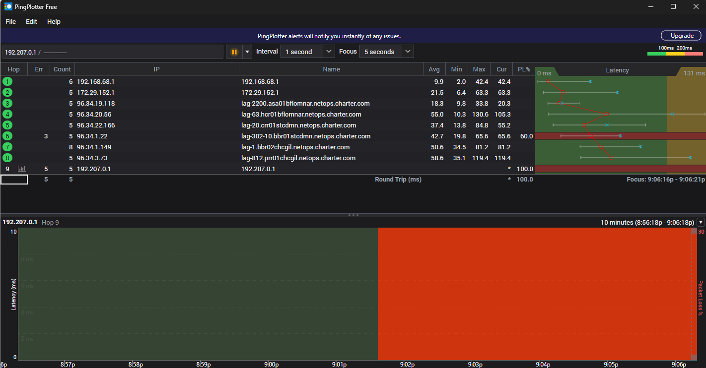Open the Edit menu

pos(32,21)
